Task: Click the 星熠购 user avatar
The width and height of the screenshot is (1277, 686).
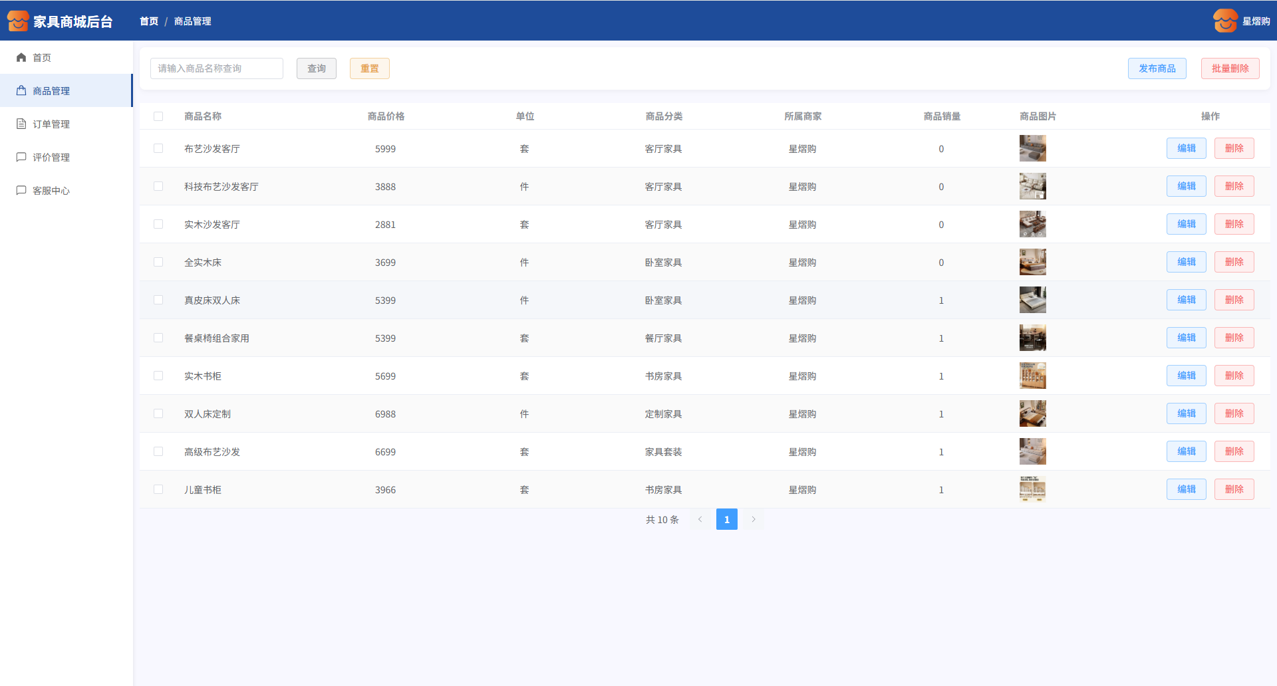Action: [1224, 21]
